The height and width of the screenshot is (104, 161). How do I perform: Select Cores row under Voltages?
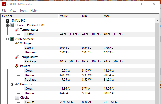point(90,48)
